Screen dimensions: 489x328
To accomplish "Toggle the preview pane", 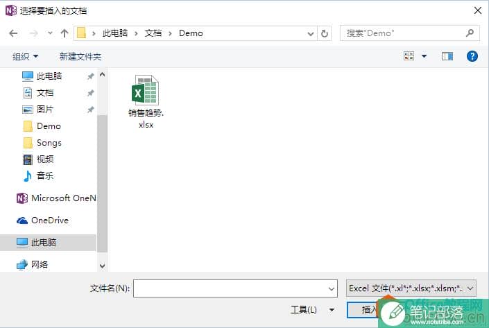I will [x=447, y=56].
